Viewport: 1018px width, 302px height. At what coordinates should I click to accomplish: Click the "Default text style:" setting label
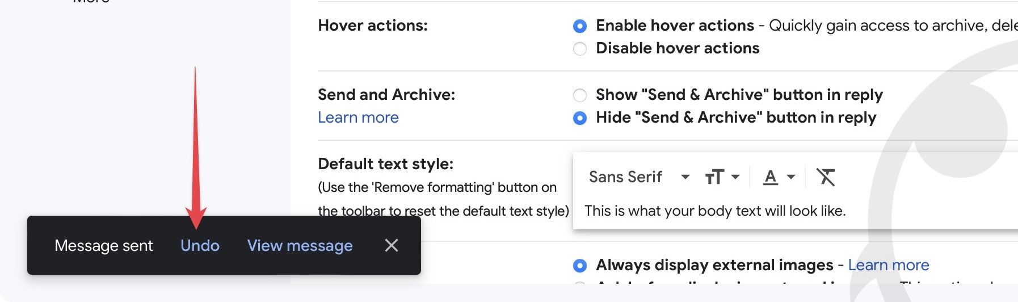point(386,164)
